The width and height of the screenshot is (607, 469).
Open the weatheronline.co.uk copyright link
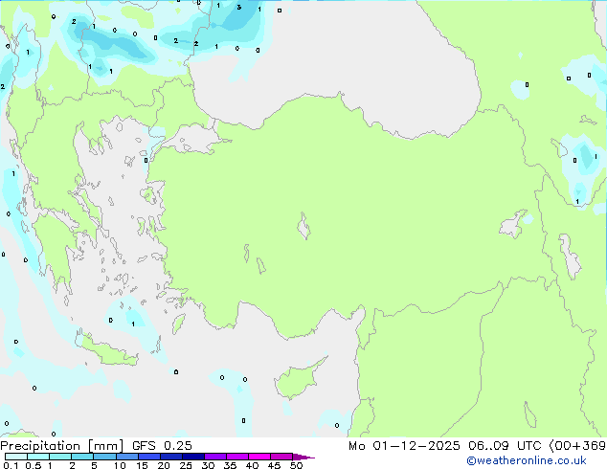tap(527, 460)
